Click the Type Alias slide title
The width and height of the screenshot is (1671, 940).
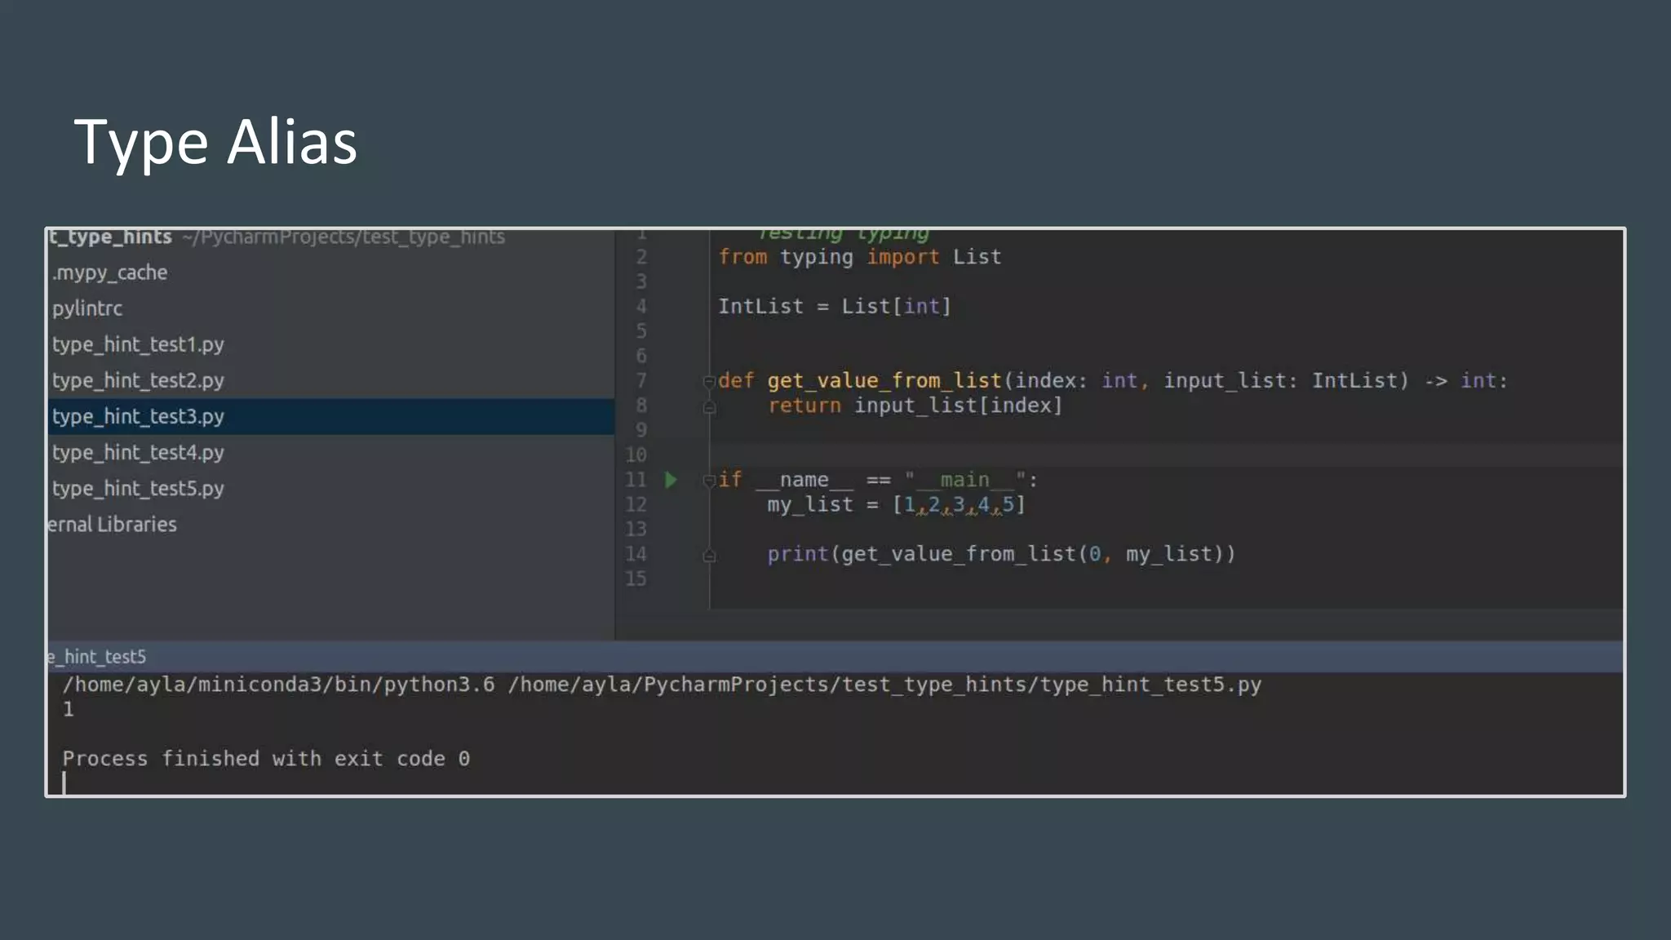tap(215, 142)
